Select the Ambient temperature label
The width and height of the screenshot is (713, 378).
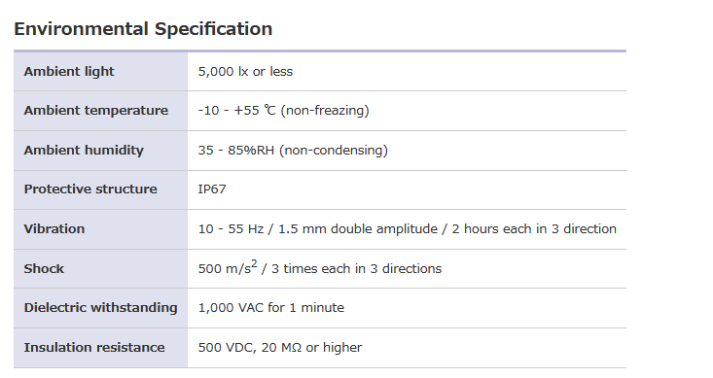click(96, 111)
